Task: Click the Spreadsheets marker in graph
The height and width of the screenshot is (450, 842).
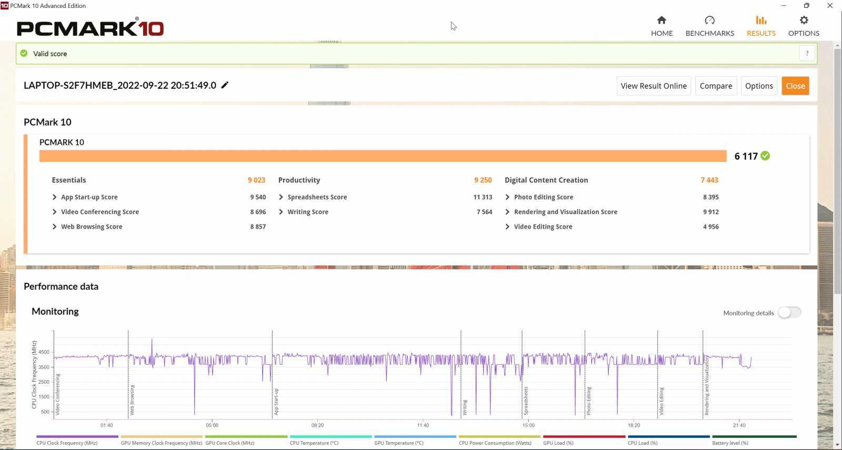Action: pyautogui.click(x=526, y=401)
